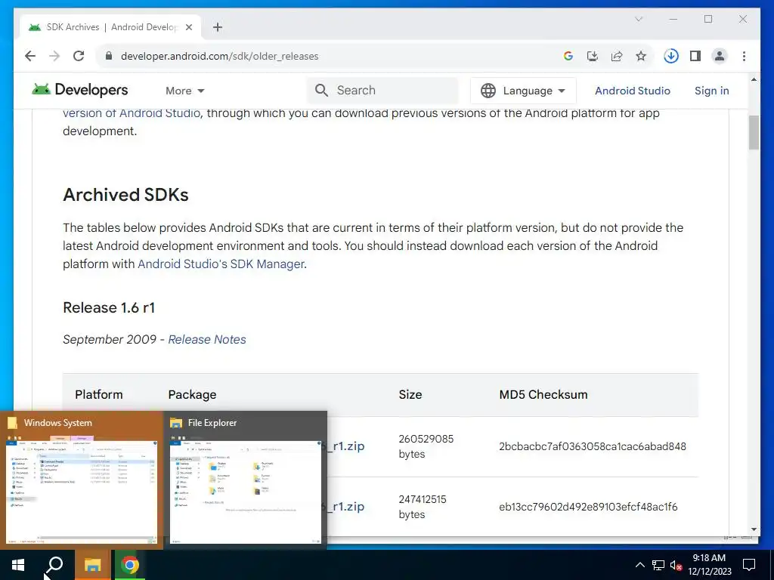Screen dimensions: 774x580
Task: Select checksum eb13cc79602d492e89103efcf48ac1f6
Action: [x=588, y=507]
